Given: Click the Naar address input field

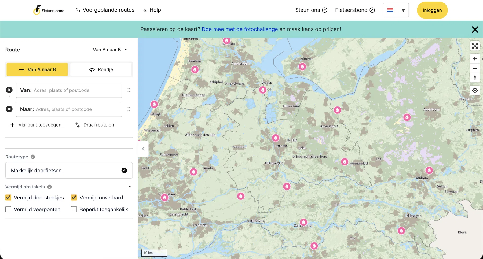Looking at the screenshot, I should (x=69, y=109).
